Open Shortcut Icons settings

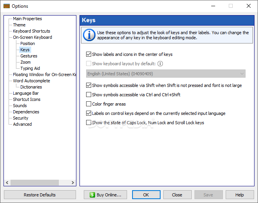(x=27, y=100)
